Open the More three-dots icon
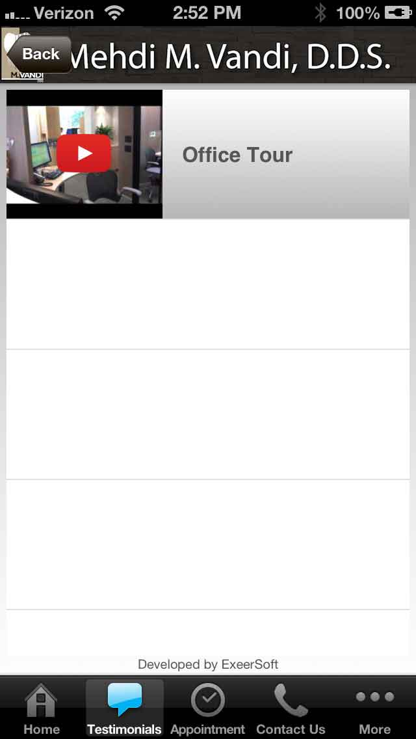This screenshot has width=416, height=739. [x=375, y=697]
